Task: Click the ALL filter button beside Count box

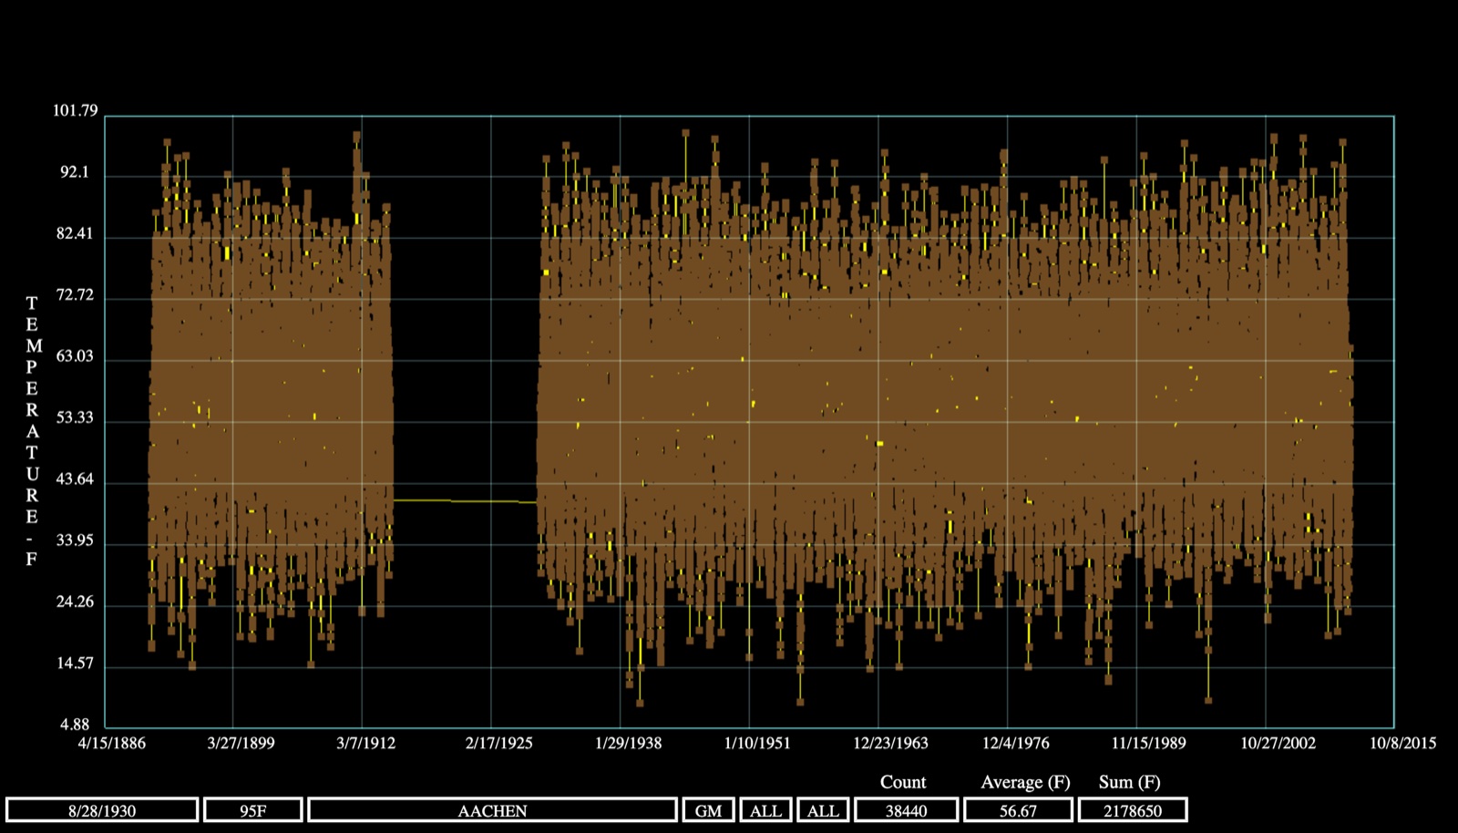Action: (x=823, y=810)
